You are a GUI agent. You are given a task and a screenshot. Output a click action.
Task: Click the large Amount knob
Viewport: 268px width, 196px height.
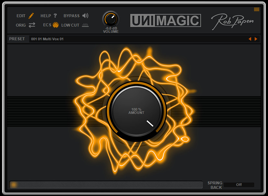[x=136, y=112]
